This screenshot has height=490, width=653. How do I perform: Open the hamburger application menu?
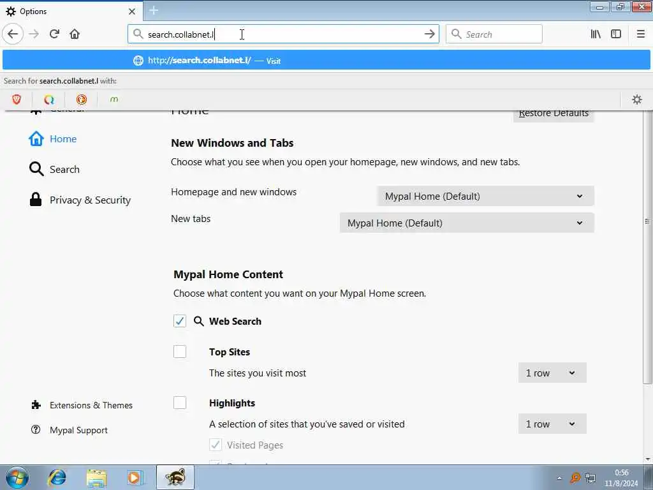coord(640,34)
